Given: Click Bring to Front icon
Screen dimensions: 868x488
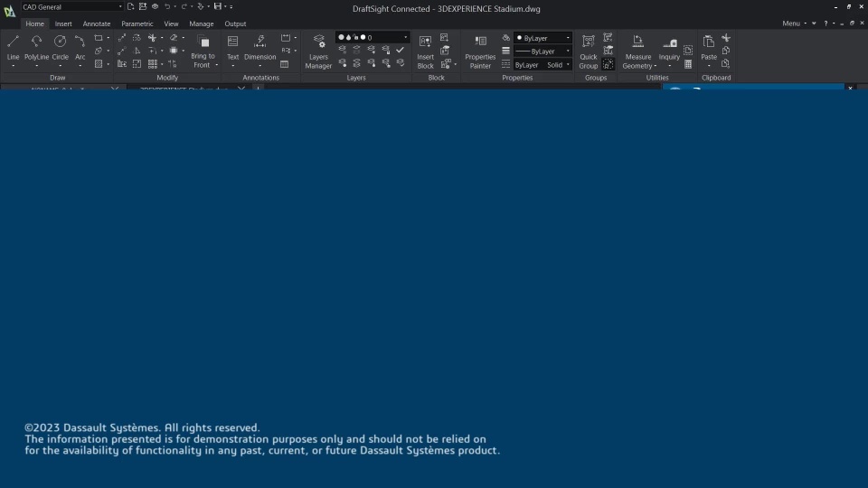Looking at the screenshot, I should (x=203, y=42).
